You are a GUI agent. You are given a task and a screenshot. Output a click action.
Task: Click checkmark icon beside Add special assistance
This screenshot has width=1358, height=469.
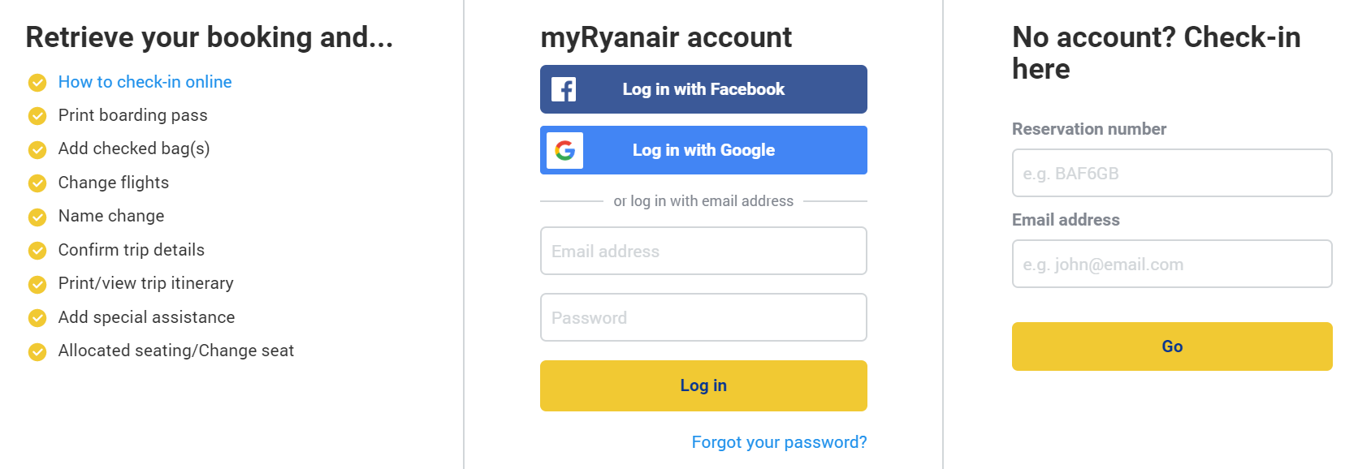[x=37, y=318]
